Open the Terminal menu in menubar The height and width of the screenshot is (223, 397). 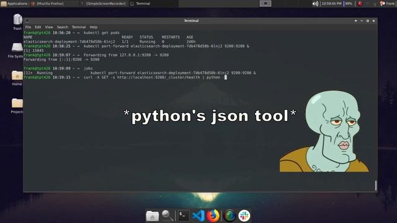(x=79, y=27)
